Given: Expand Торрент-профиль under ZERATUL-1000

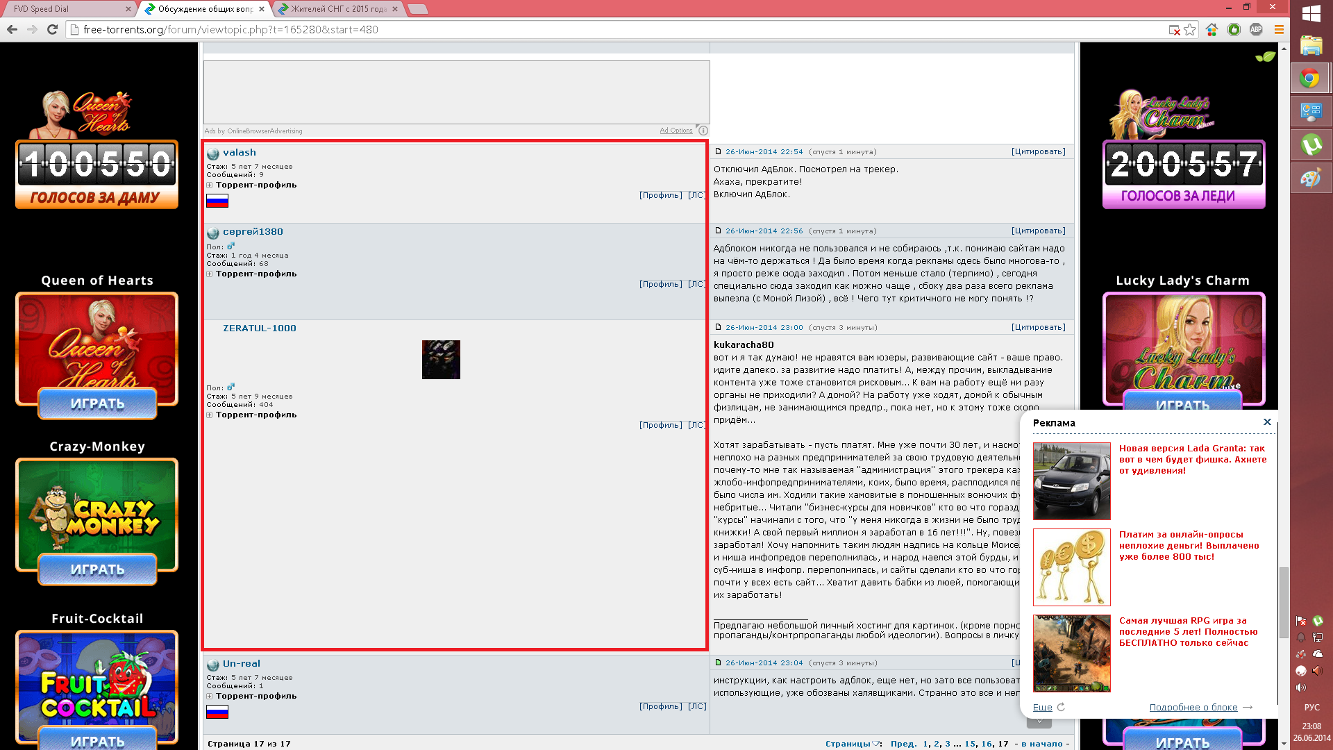Looking at the screenshot, I should coord(210,415).
